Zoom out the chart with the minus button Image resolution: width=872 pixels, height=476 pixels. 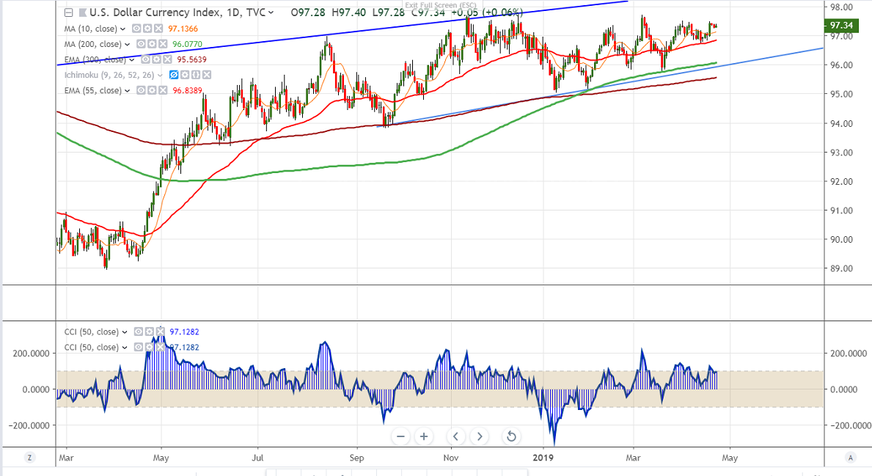[400, 436]
